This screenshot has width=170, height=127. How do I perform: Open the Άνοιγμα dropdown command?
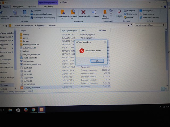point(130,11)
